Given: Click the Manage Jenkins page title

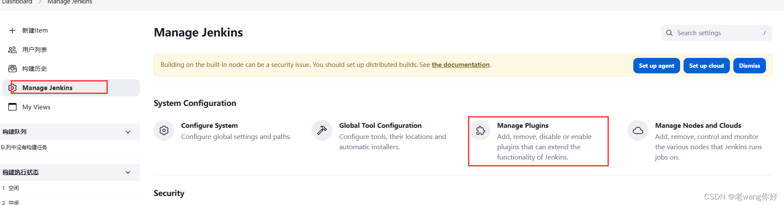Looking at the screenshot, I should (198, 33).
